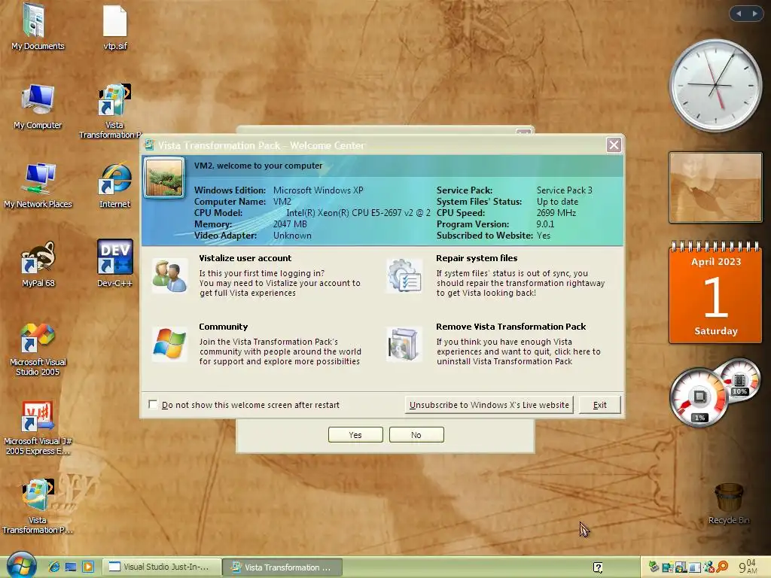This screenshot has height=578, width=771.
Task: Click the Vistalize user account icon
Action: pyautogui.click(x=169, y=275)
